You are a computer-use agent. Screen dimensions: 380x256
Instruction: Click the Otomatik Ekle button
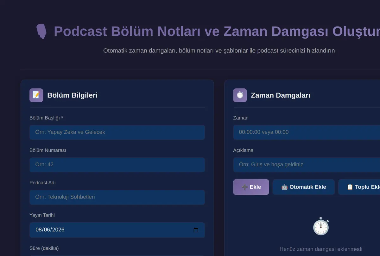304,187
